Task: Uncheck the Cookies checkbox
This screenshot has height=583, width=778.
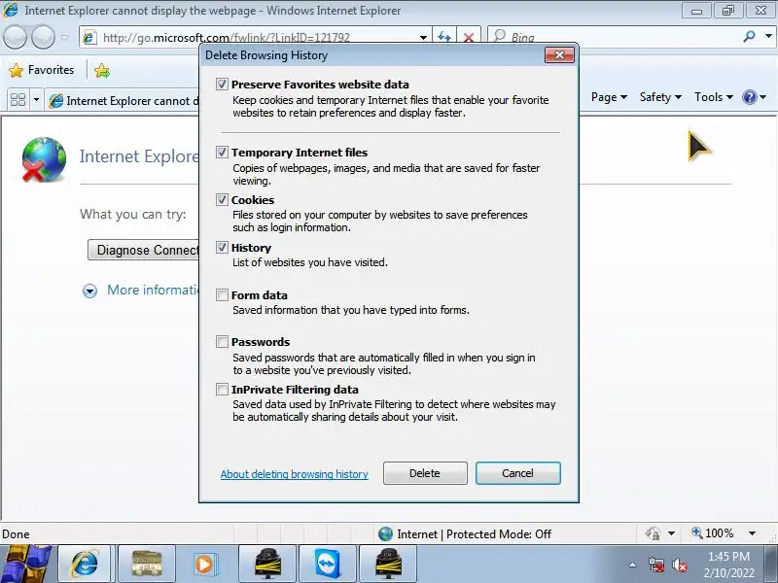Action: [222, 200]
